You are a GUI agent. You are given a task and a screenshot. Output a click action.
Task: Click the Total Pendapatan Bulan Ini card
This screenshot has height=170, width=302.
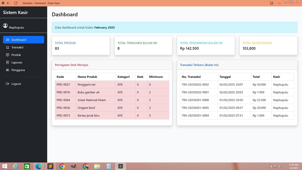(206, 46)
